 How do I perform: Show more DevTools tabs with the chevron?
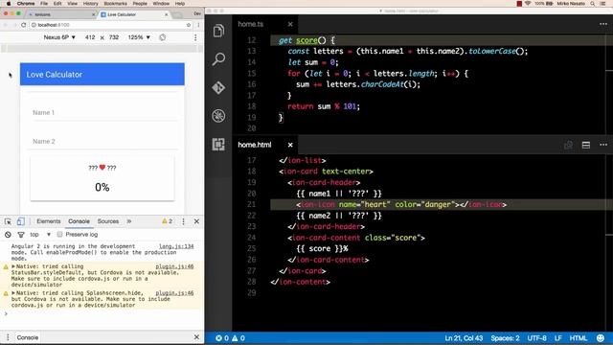(x=129, y=221)
